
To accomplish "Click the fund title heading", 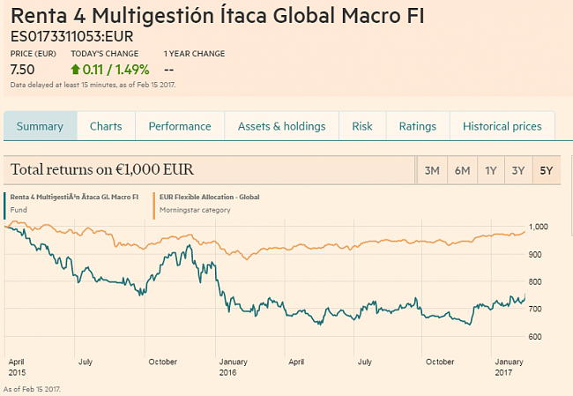I will (218, 16).
